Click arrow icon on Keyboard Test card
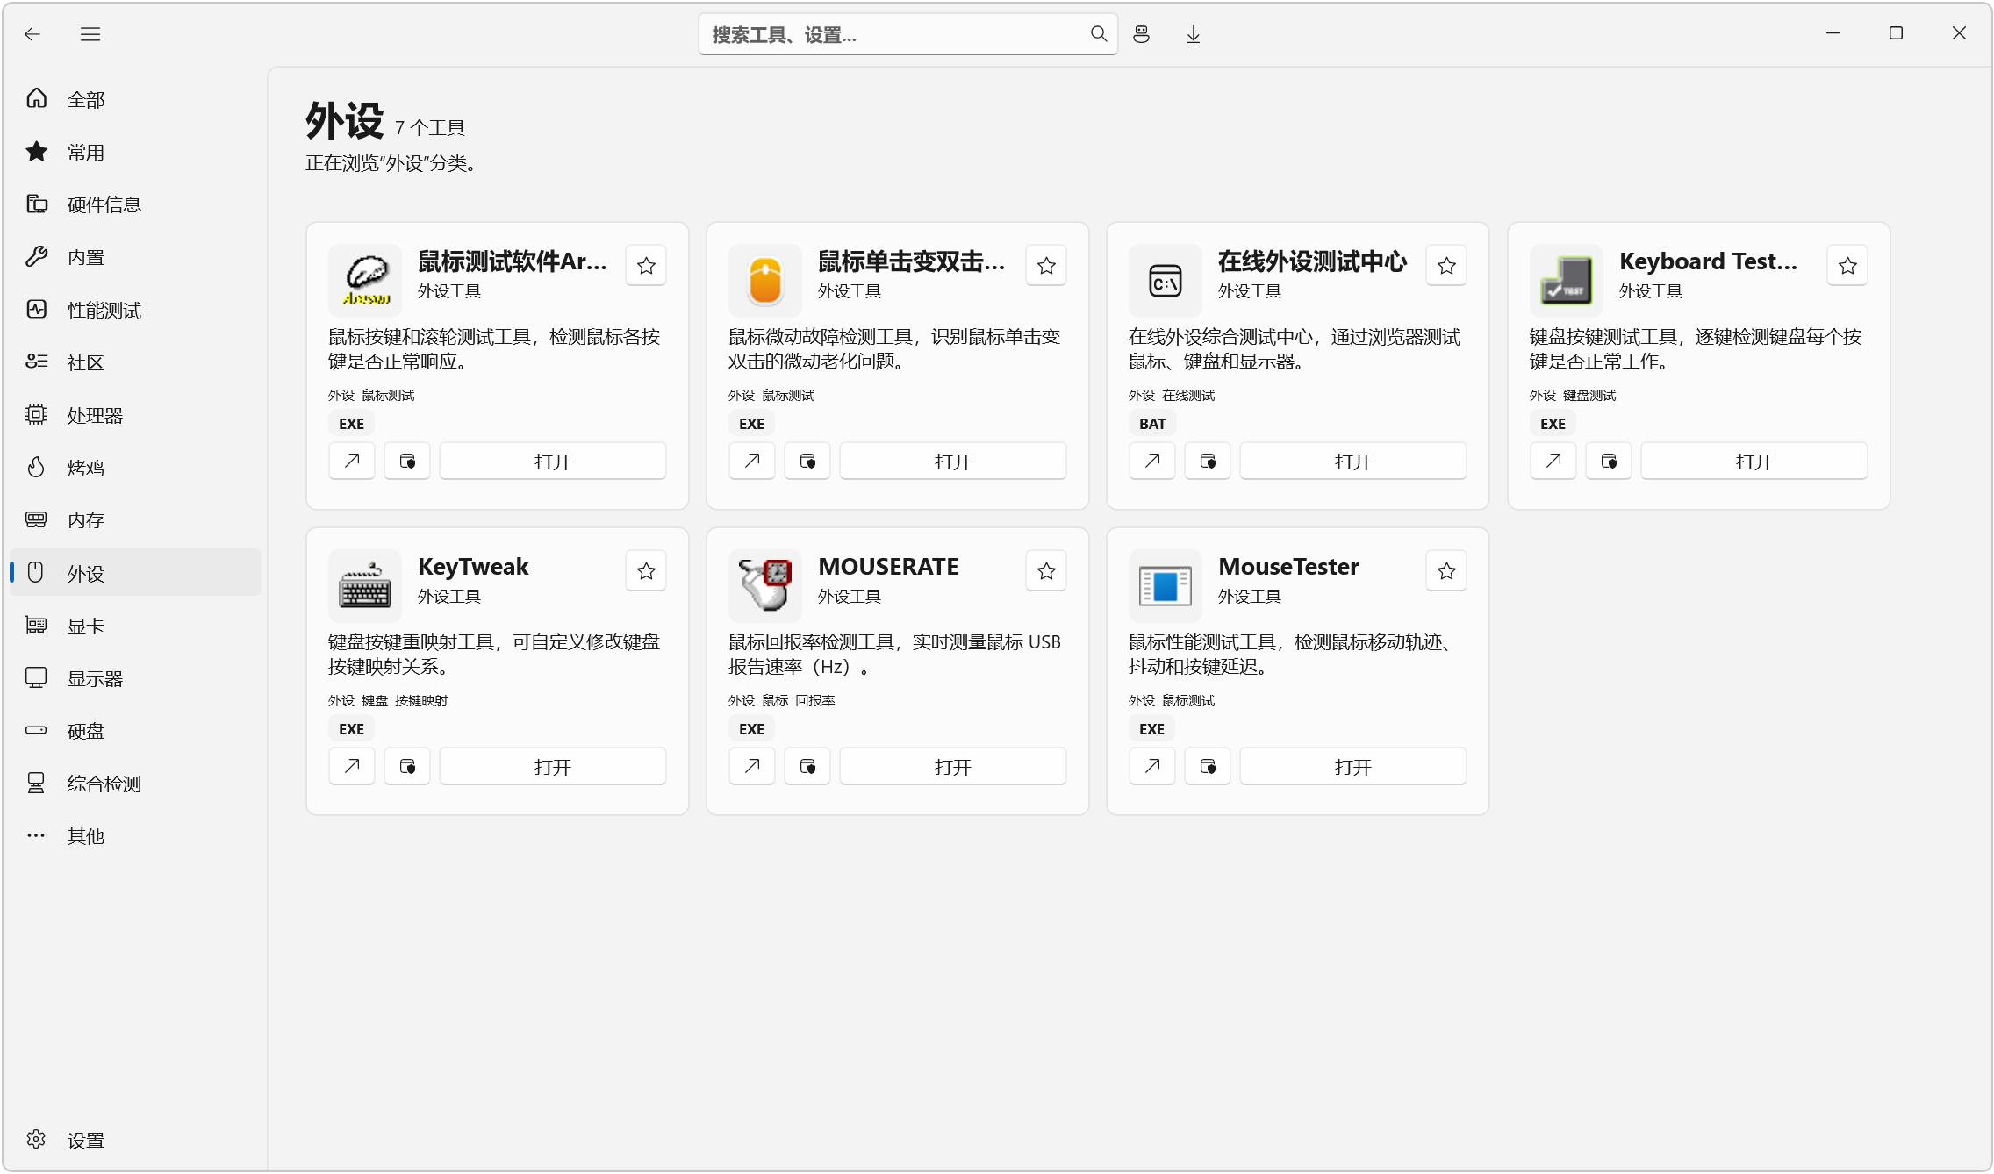Screen dimensions: 1994x1174 point(1553,462)
